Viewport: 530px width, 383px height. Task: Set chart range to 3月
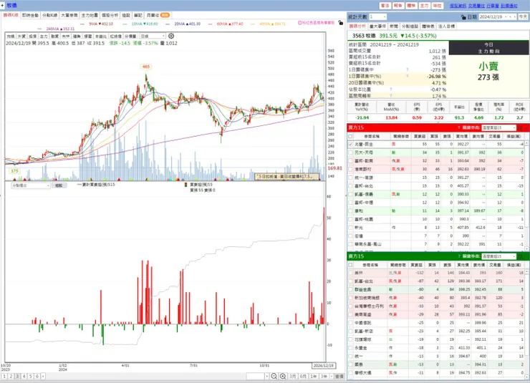pos(293,376)
